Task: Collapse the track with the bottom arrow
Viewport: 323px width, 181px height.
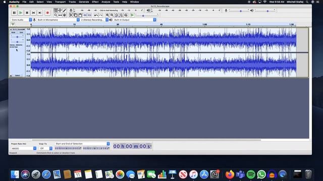Action: coord(11,75)
